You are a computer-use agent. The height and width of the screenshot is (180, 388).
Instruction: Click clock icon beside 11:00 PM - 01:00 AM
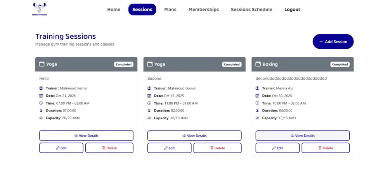pos(149,103)
